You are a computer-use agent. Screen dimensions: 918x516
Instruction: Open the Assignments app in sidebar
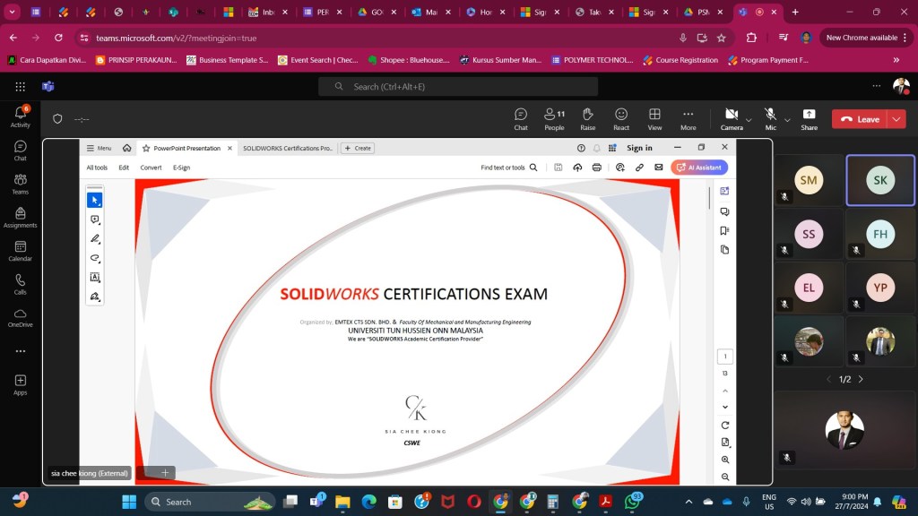pos(20,216)
